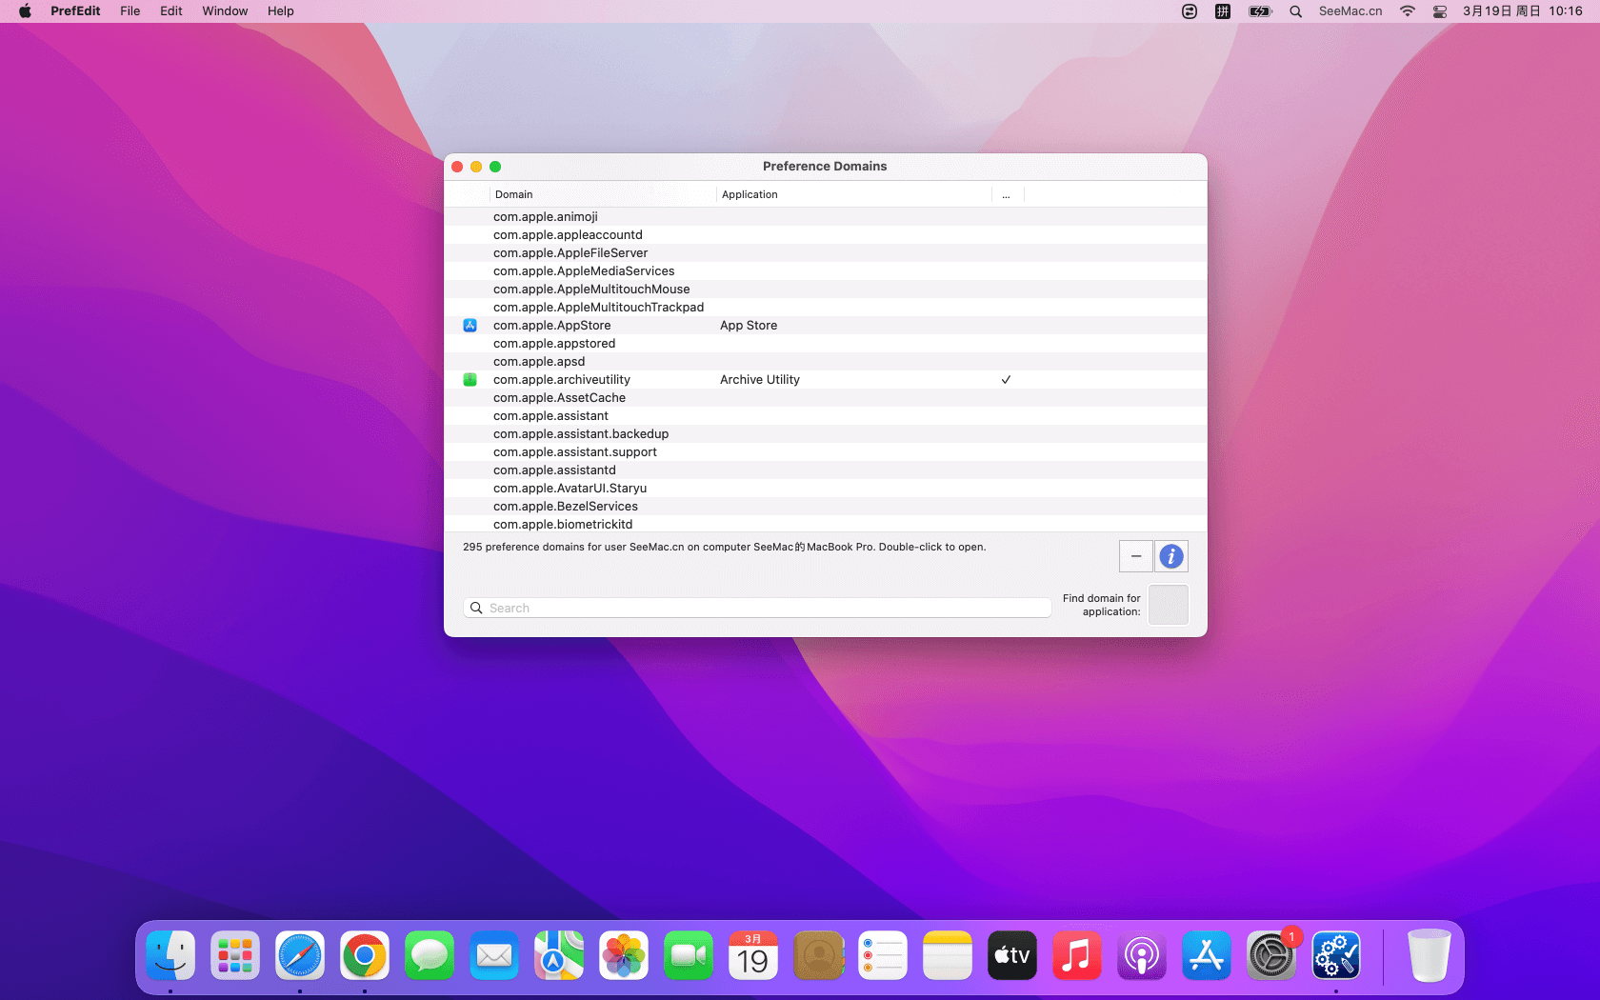Click the blue info button
The image size is (1600, 1000).
coord(1171,556)
